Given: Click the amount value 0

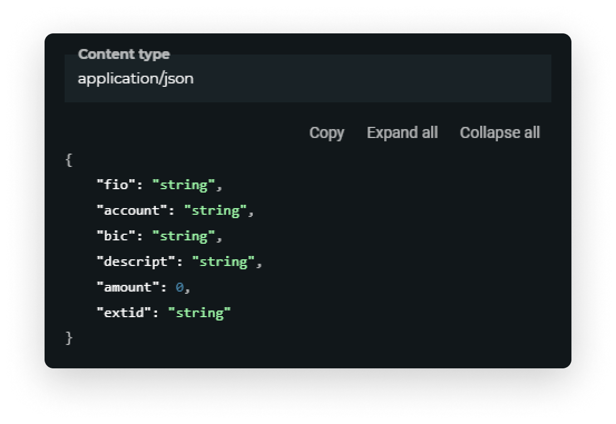Looking at the screenshot, I should [179, 287].
